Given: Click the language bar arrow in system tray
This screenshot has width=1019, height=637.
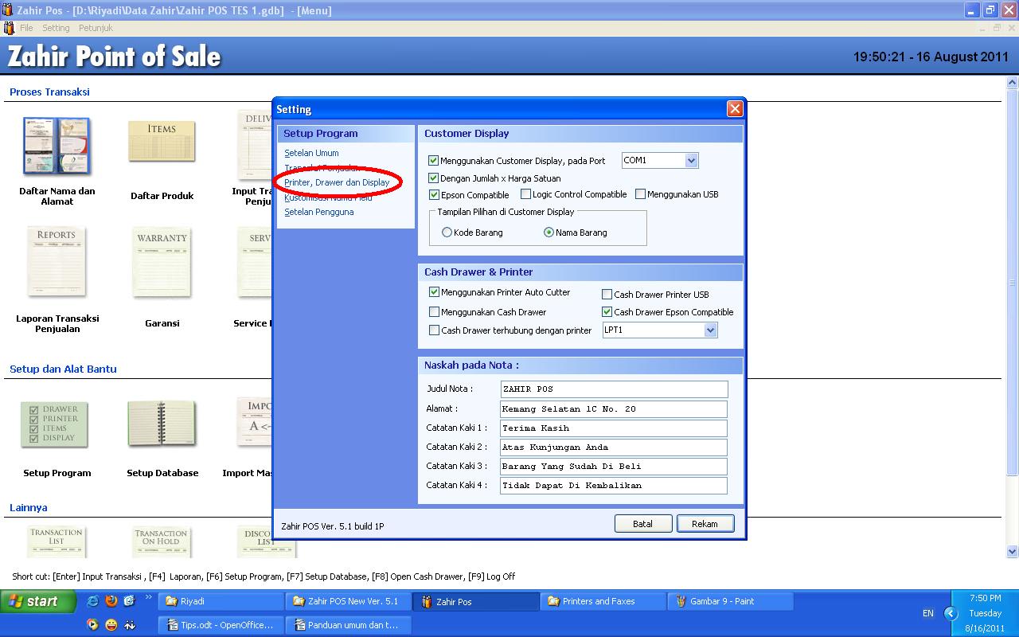Looking at the screenshot, I should click(x=951, y=613).
